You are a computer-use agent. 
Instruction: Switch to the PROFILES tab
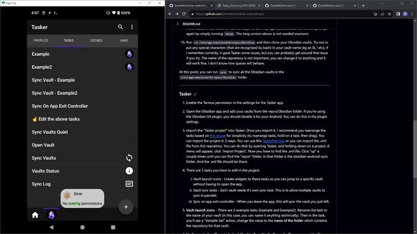[x=40, y=40]
